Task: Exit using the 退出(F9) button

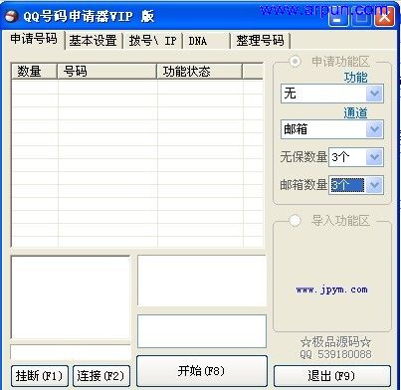Action: click(332, 376)
